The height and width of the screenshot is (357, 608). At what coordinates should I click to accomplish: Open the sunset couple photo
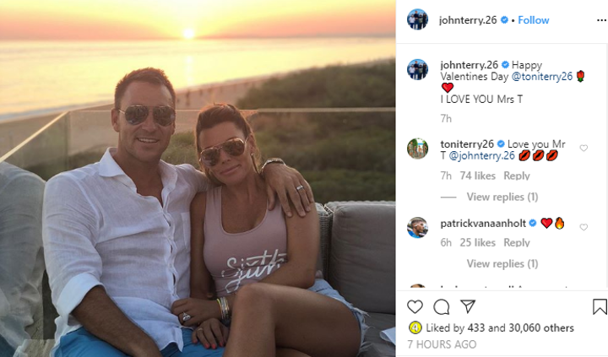point(198,178)
